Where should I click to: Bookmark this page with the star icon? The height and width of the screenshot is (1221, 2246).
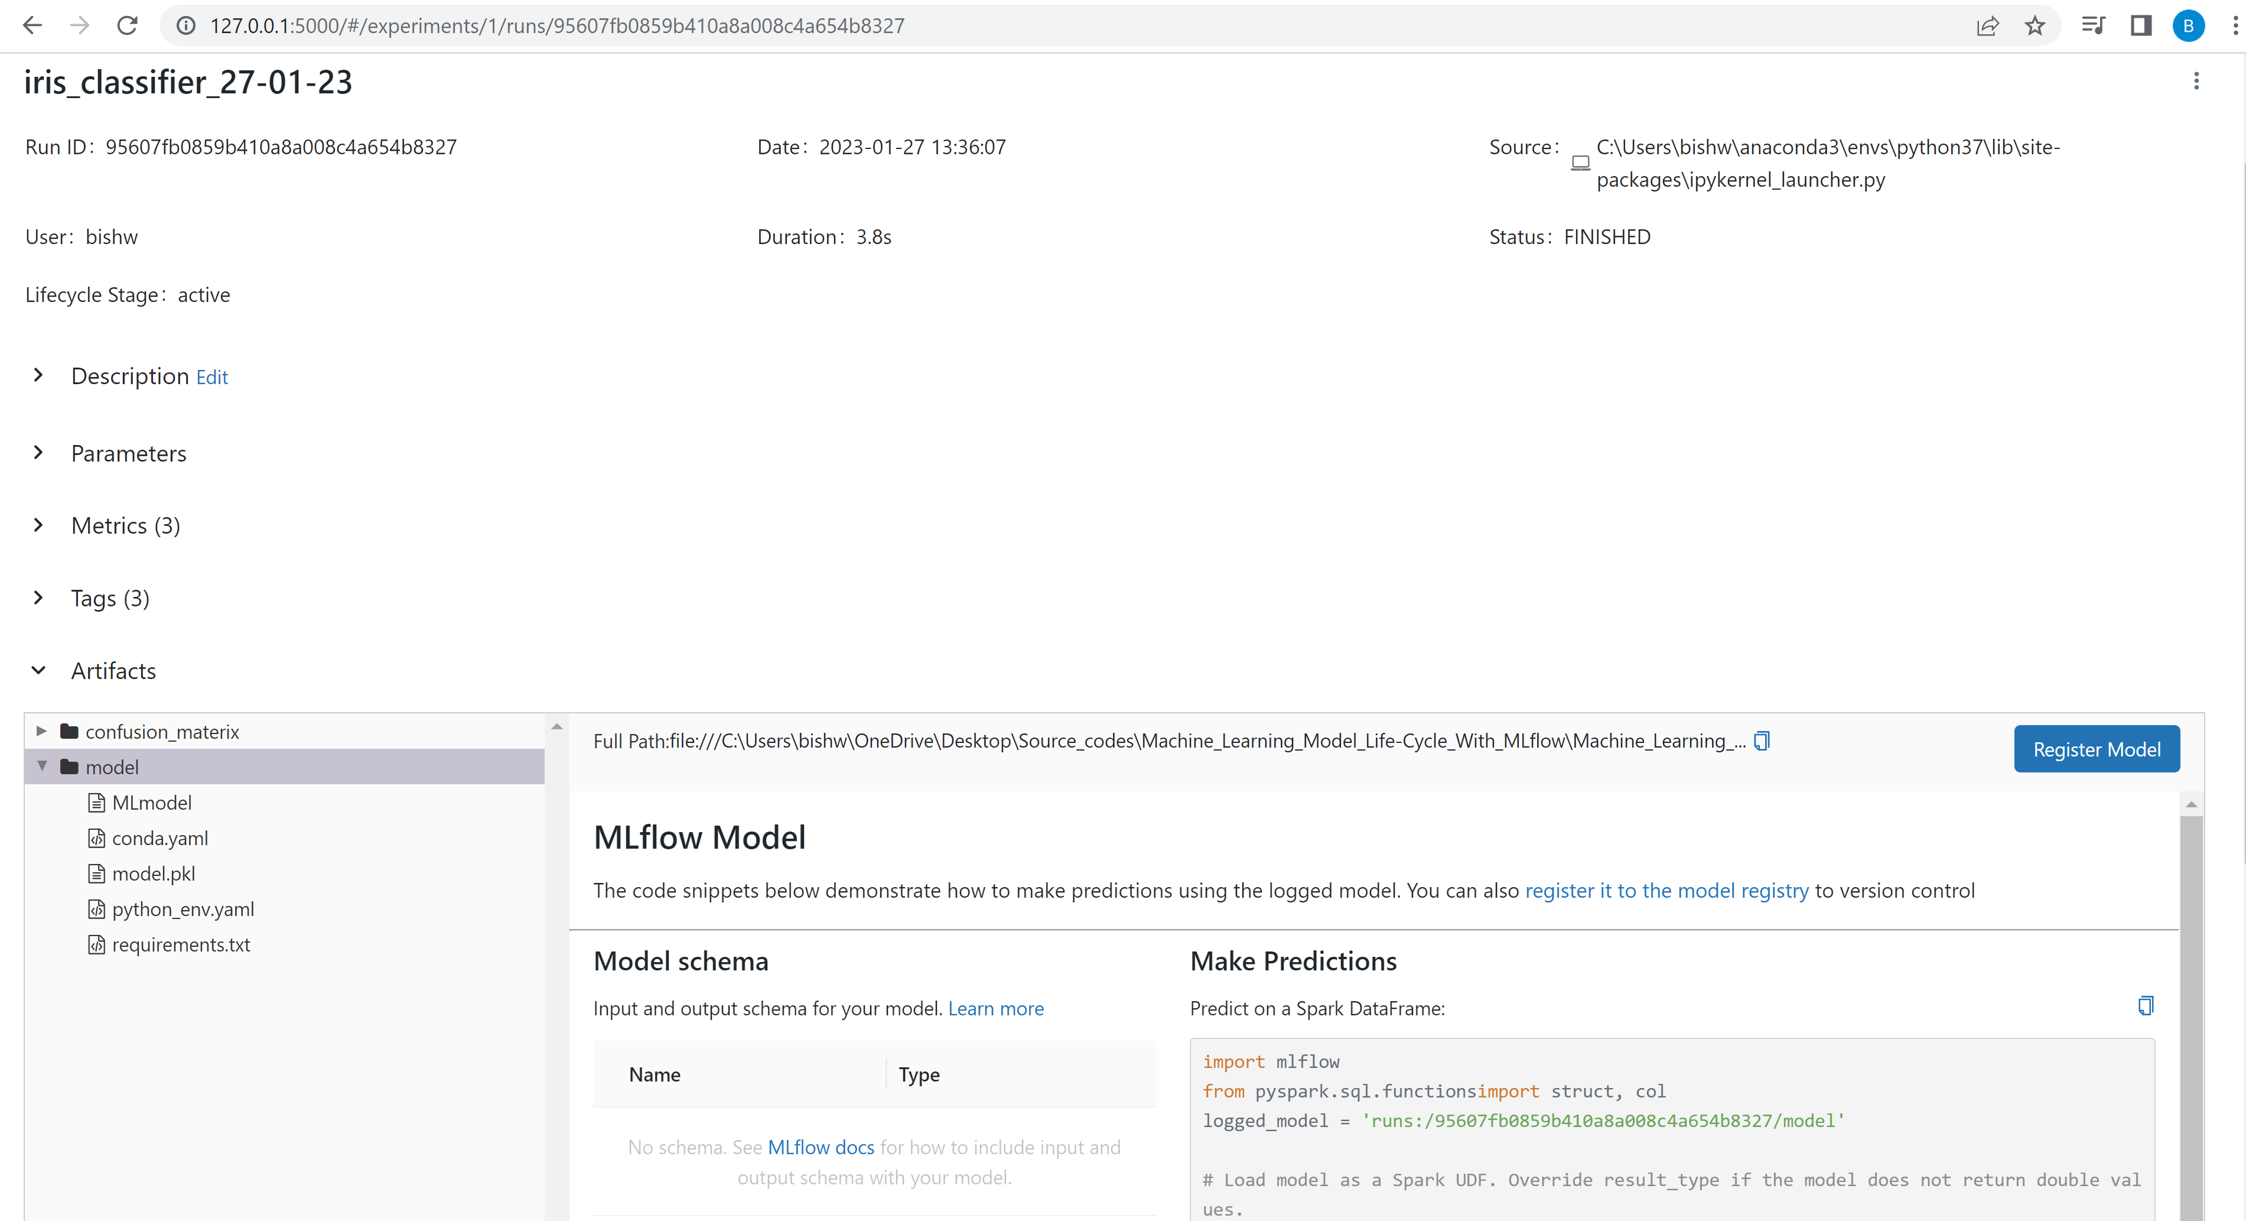pos(2034,25)
